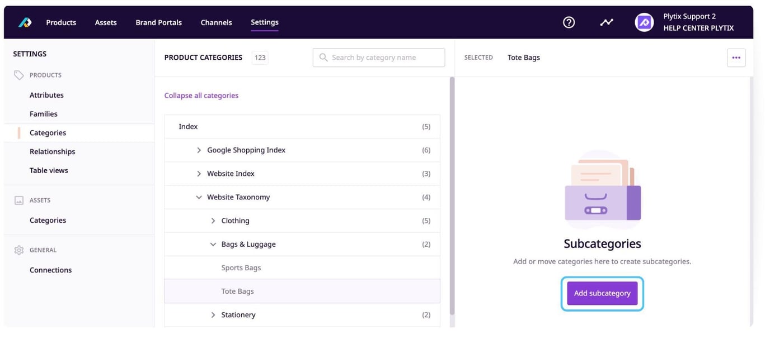Click the 123 category count badge
770x349 pixels.
tap(260, 58)
